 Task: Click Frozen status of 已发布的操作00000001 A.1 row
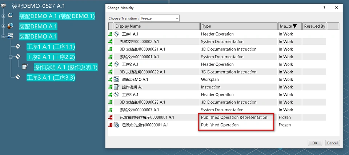click(285, 125)
